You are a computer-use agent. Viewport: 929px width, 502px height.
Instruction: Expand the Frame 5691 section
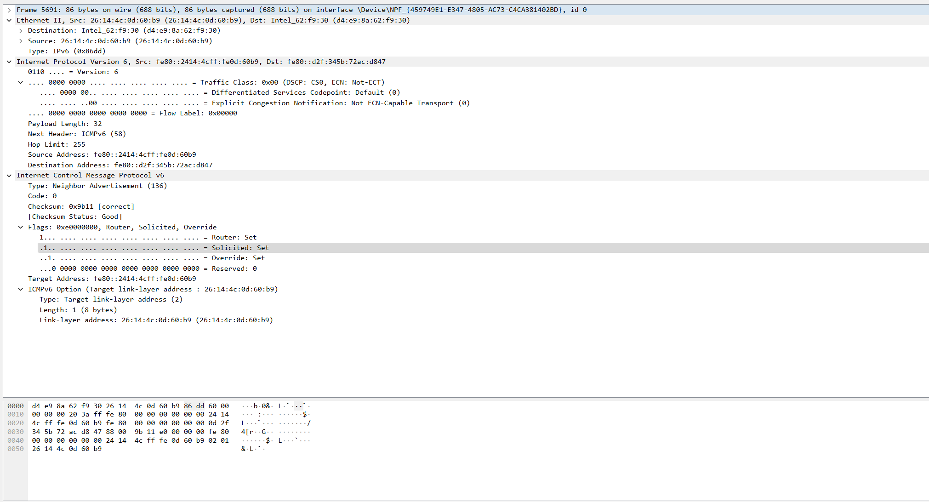tap(9, 10)
